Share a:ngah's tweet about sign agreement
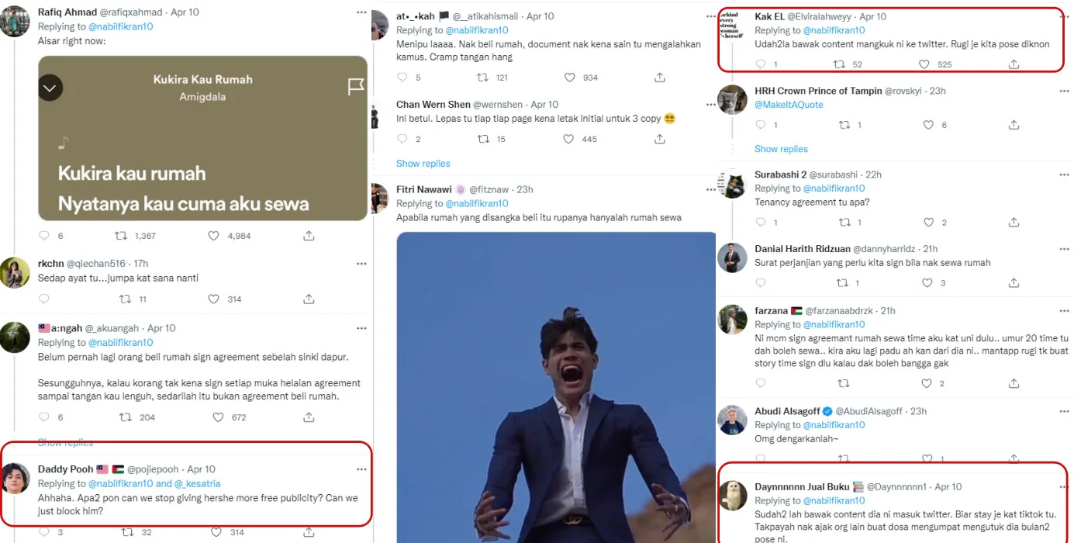1074x543 pixels. click(x=309, y=417)
